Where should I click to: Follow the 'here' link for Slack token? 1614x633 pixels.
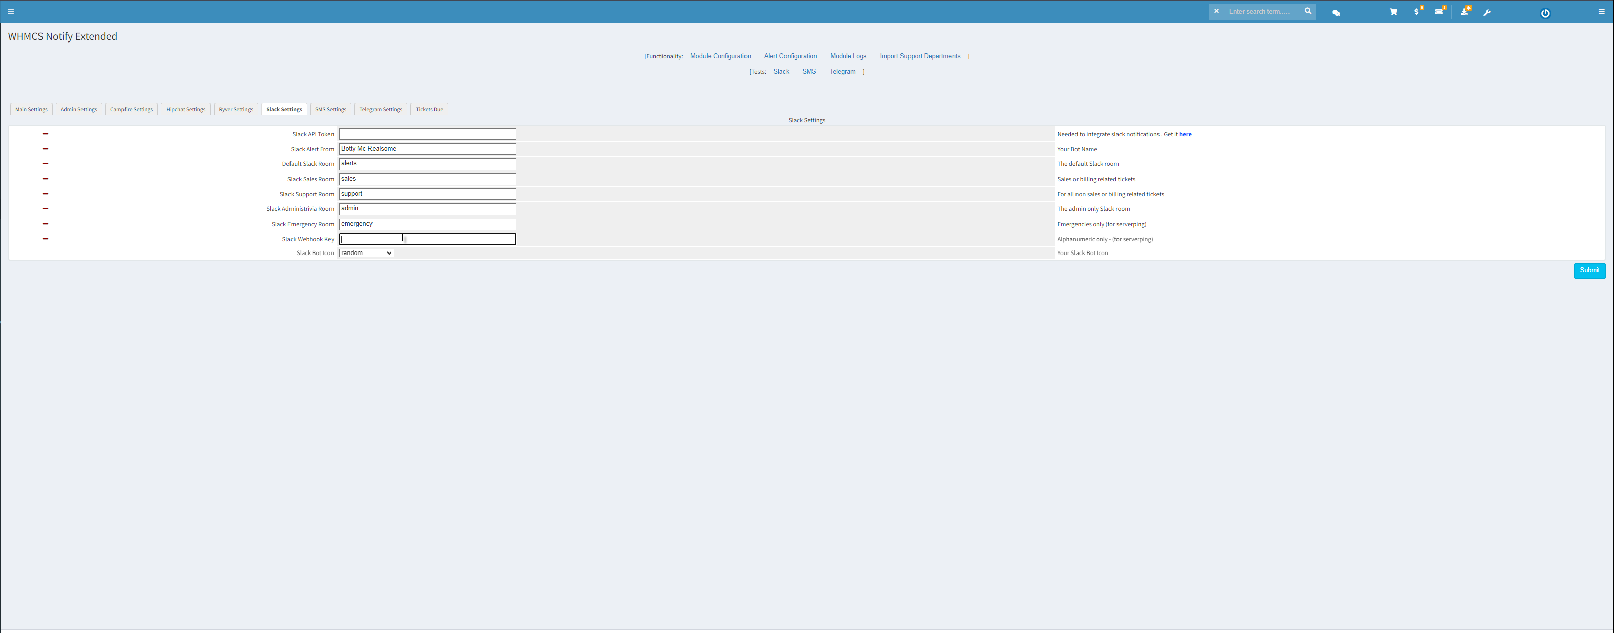(x=1185, y=134)
